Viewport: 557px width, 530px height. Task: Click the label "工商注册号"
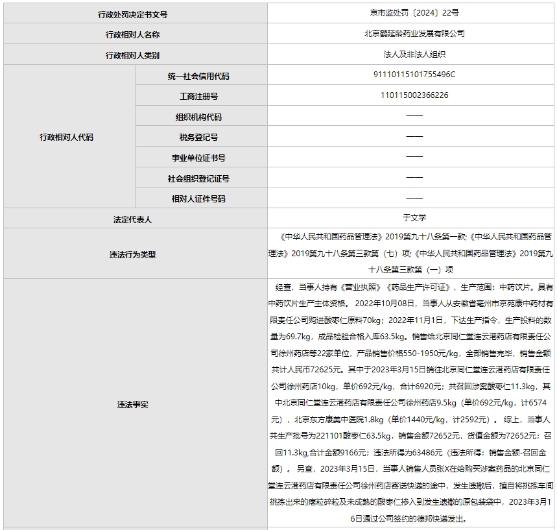pos(198,96)
